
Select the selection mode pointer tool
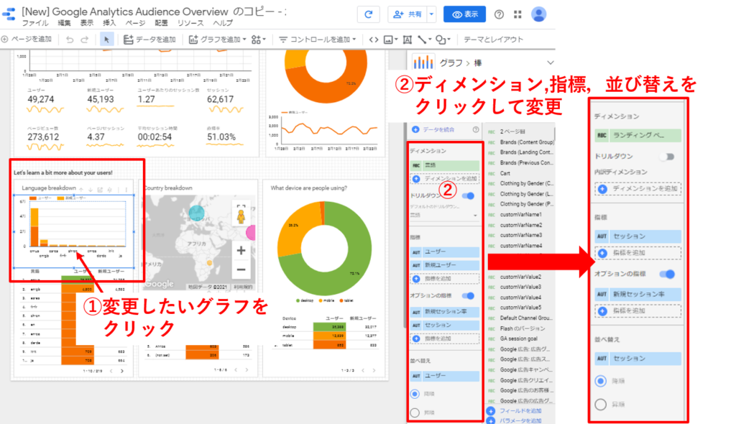point(106,40)
